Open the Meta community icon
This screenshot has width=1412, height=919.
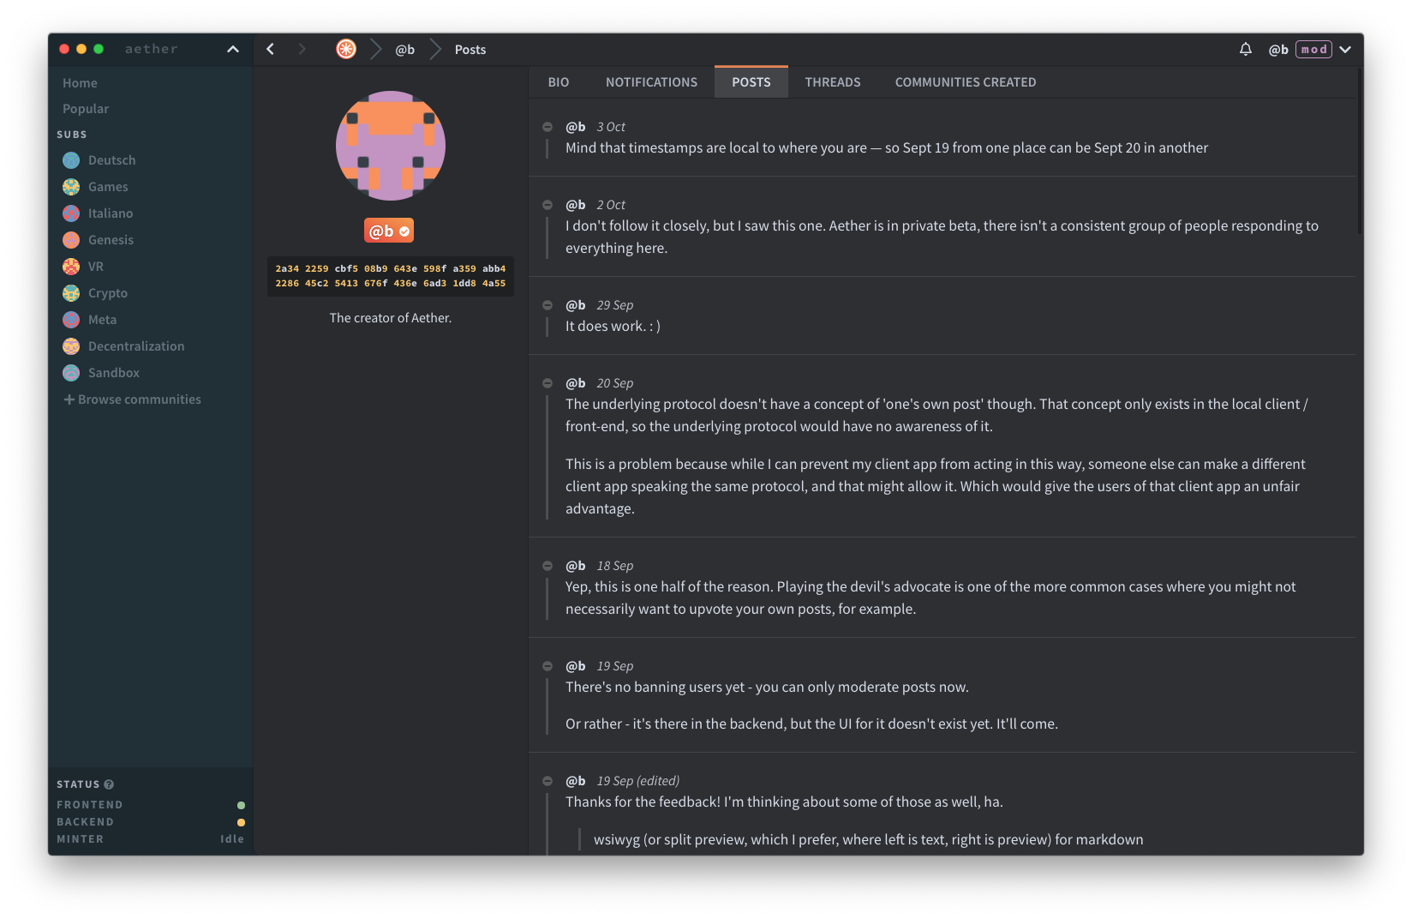(71, 320)
